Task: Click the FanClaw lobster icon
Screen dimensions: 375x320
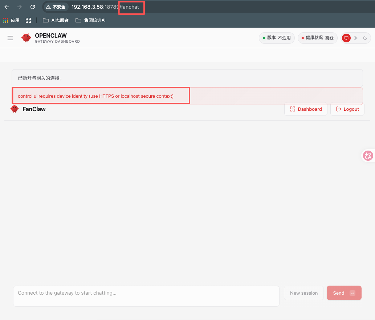Action: click(x=15, y=109)
